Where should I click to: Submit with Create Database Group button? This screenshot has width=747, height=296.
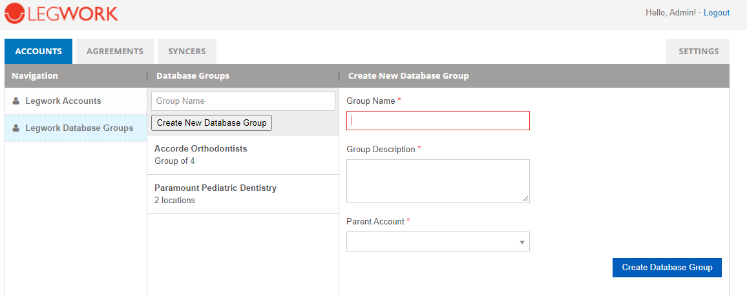pos(667,268)
